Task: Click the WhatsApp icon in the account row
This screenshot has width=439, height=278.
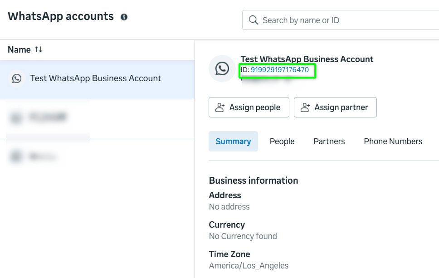Action: coord(17,78)
